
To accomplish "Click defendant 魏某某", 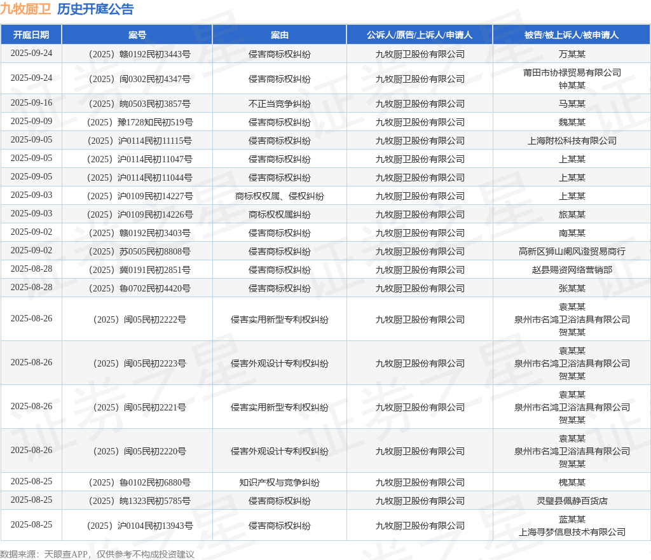I will [572, 123].
